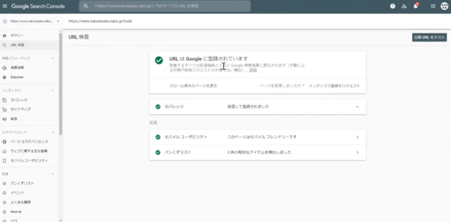Click text 2 件の有効なアイテムを検出しました
Viewport: 451px width, 222px height.
pyautogui.click(x=259, y=152)
